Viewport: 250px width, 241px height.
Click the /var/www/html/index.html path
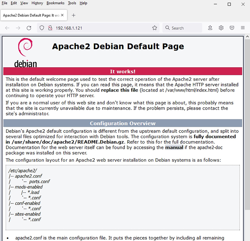click(x=192, y=90)
